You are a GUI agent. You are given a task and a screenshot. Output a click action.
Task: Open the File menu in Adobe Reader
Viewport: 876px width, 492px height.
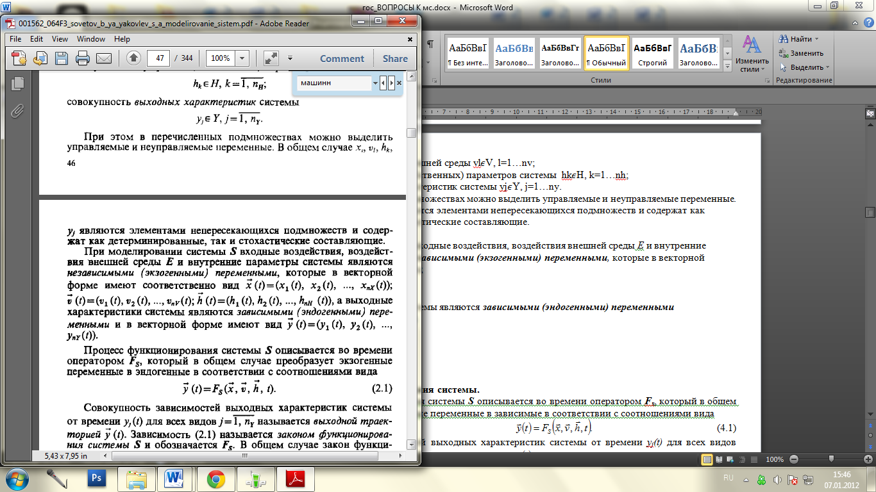click(x=16, y=39)
